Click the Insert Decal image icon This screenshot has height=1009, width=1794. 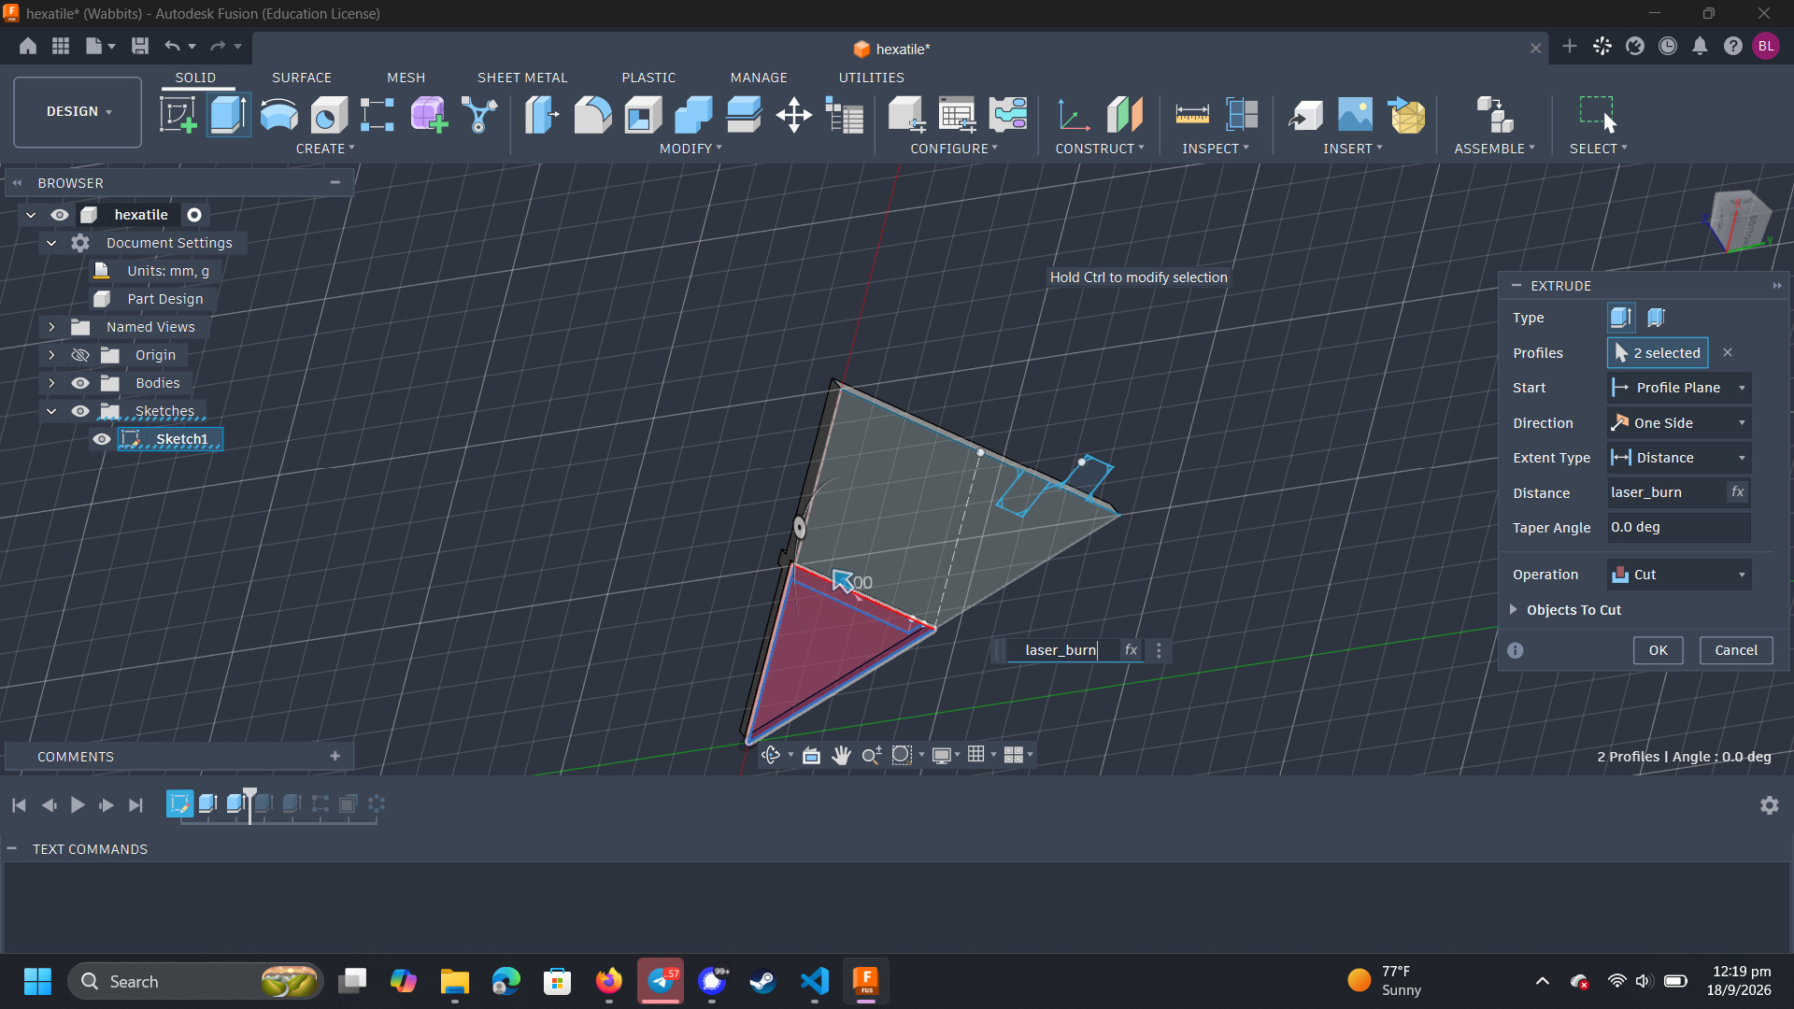click(1355, 115)
